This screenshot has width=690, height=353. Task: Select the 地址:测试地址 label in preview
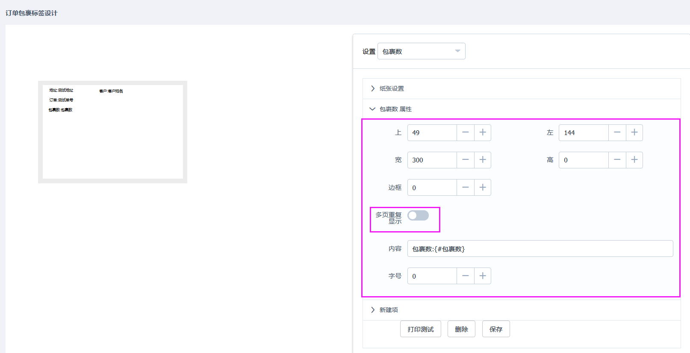(61, 90)
